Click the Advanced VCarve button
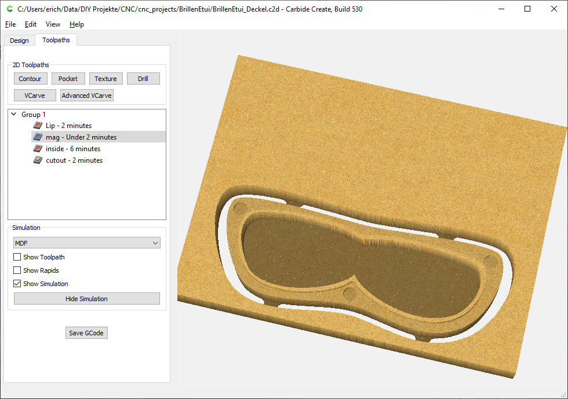 (x=87, y=96)
